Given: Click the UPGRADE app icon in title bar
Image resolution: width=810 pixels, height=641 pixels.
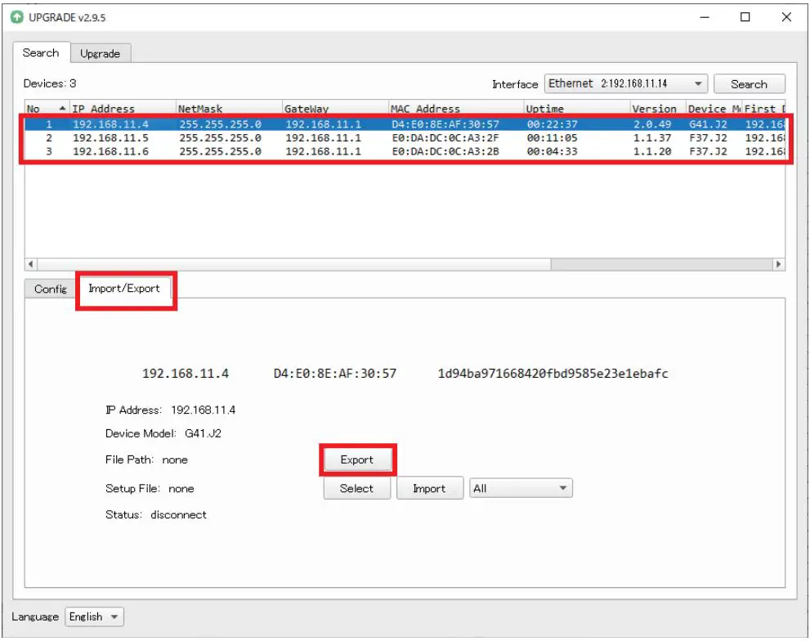Looking at the screenshot, I should tap(17, 17).
